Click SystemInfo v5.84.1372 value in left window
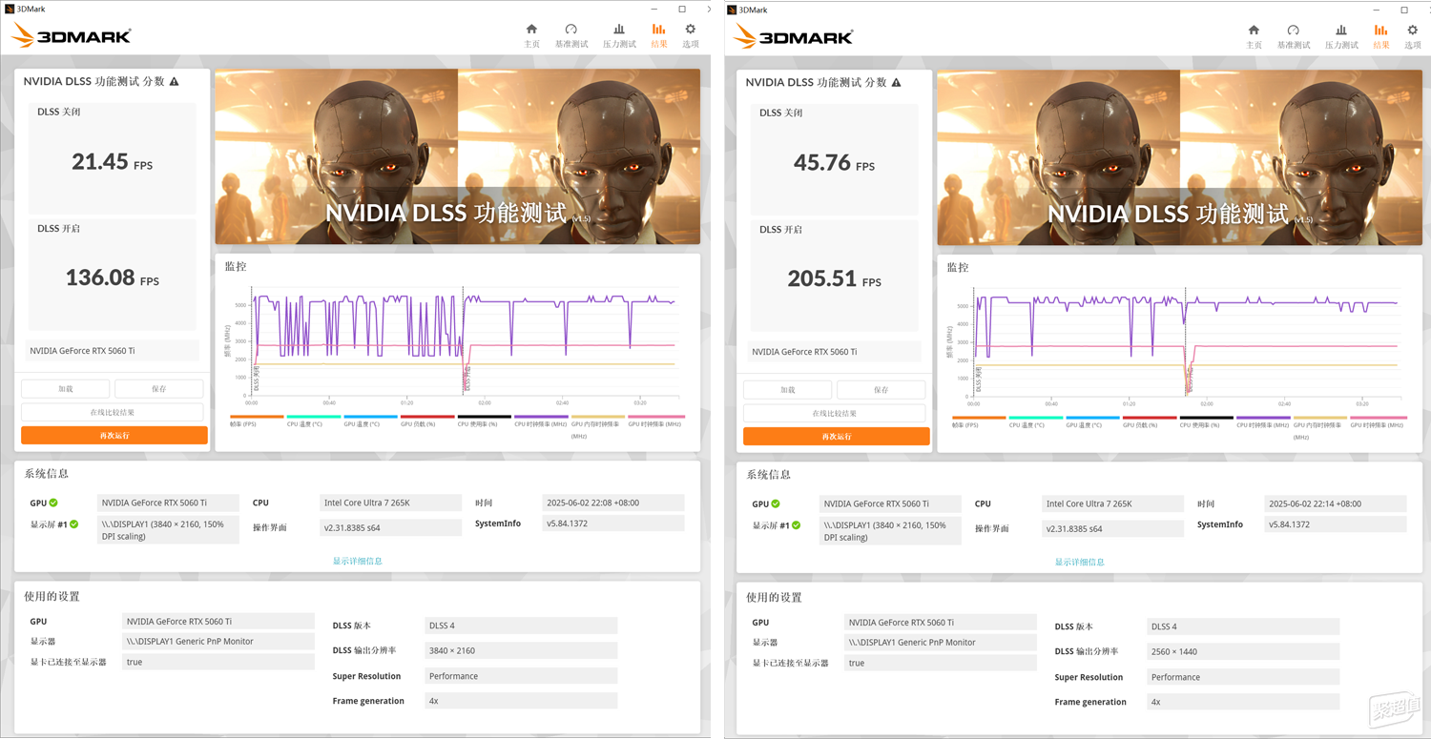 (x=613, y=523)
